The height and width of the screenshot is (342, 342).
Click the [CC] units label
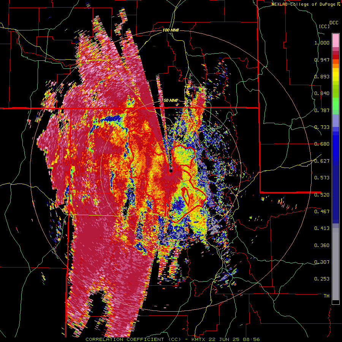(x=324, y=26)
